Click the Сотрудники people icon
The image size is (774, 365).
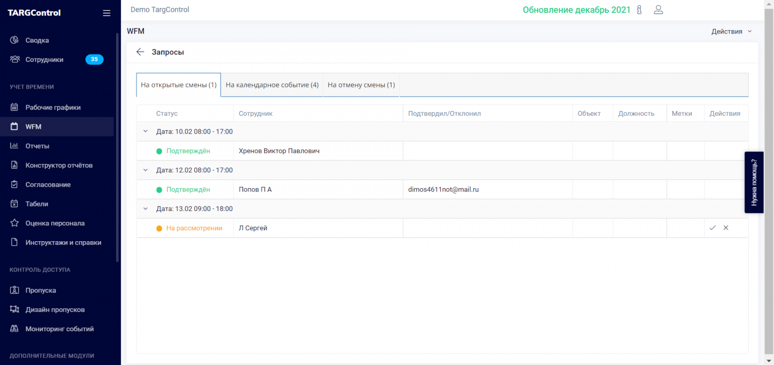[x=15, y=59]
